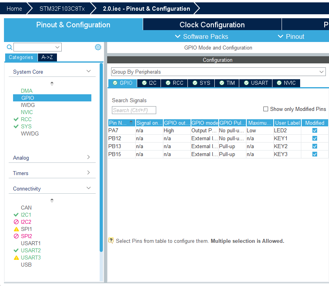Open the Group By Peripherals dropdown
The width and height of the screenshot is (329, 286).
pyautogui.click(x=218, y=72)
